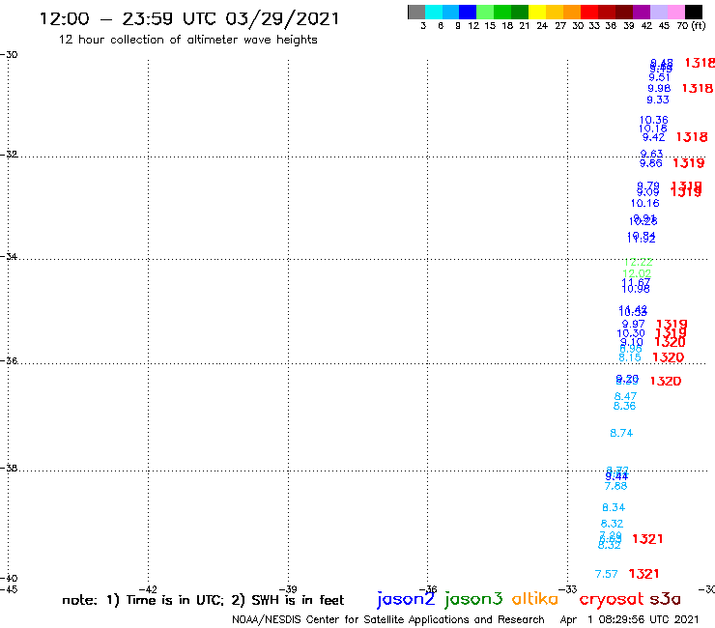
Task: Click the 'cryosat' satellite legend label
Action: [x=612, y=599]
